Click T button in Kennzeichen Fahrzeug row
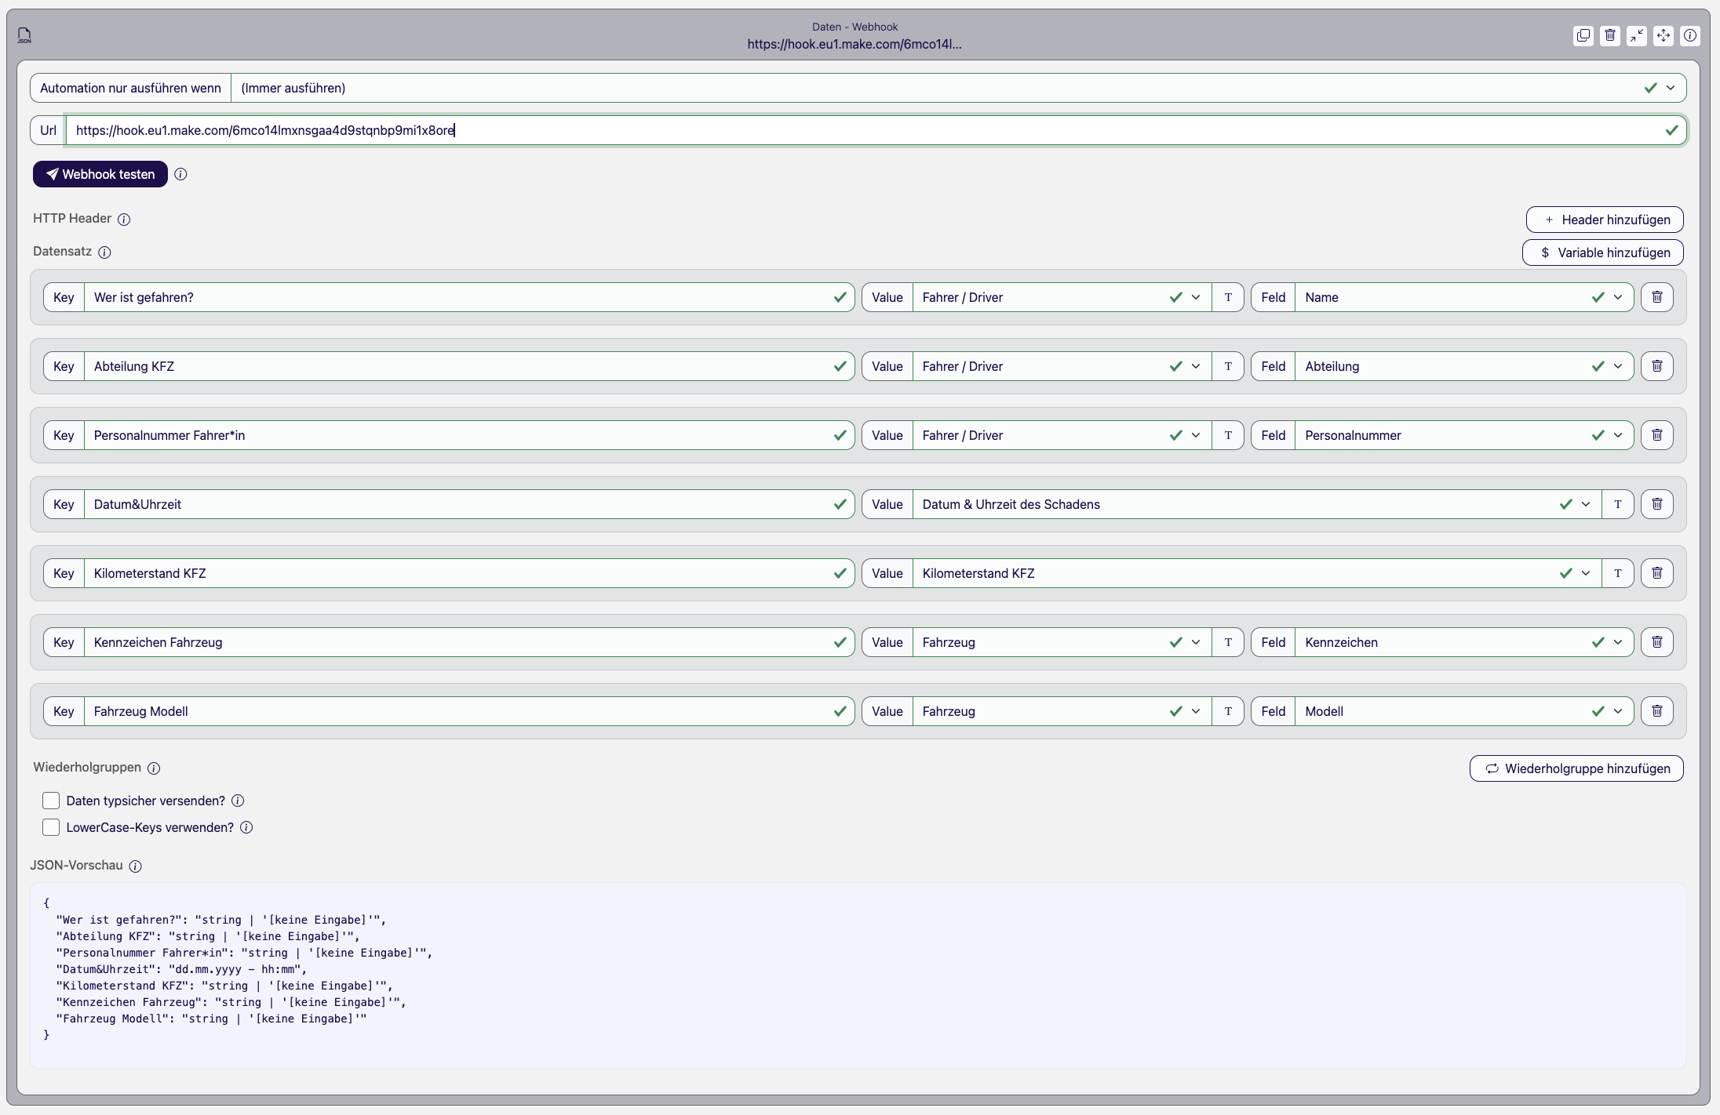Image resolution: width=1720 pixels, height=1115 pixels. tap(1228, 642)
